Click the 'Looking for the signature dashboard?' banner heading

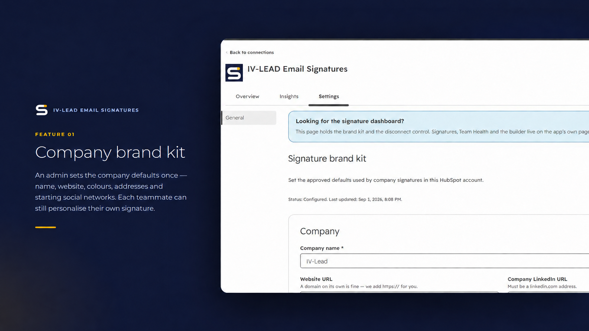tap(350, 121)
